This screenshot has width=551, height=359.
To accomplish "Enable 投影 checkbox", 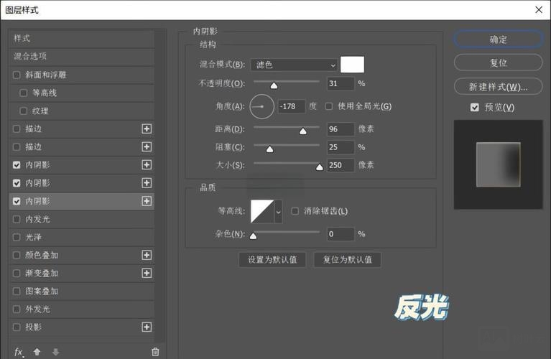I will pyautogui.click(x=17, y=327).
